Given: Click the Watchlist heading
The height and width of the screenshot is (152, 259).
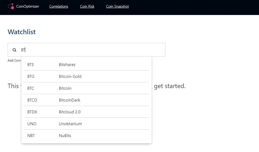Looking at the screenshot, I should (x=22, y=32).
